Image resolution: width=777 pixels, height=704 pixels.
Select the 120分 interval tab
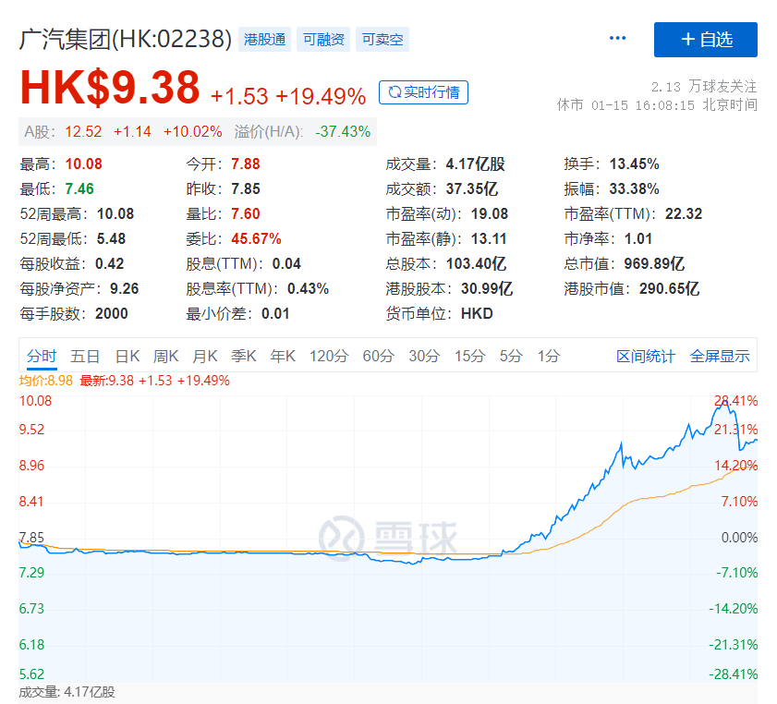[x=328, y=355]
